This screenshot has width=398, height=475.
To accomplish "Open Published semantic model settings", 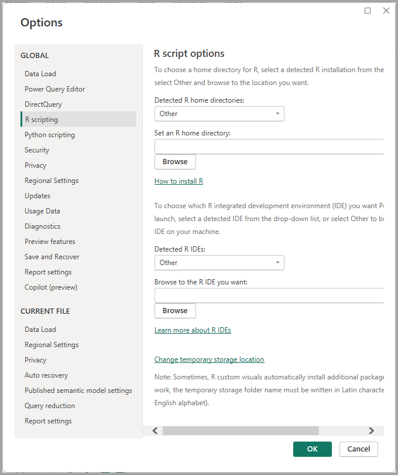I will click(78, 391).
